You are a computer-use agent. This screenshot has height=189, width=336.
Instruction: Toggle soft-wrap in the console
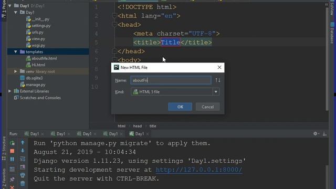tap(23, 159)
